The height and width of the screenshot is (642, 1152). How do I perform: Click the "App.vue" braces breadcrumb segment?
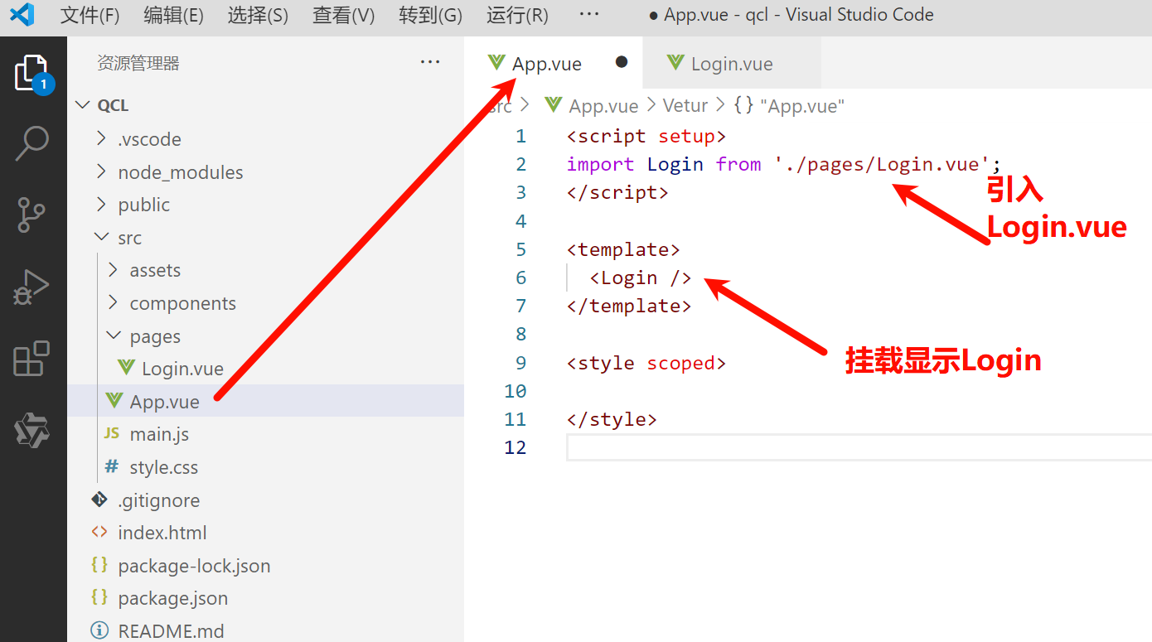click(789, 105)
